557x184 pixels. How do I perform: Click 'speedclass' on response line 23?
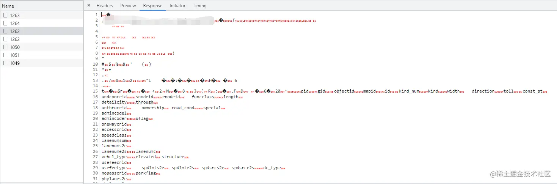pyautogui.click(x=114, y=135)
